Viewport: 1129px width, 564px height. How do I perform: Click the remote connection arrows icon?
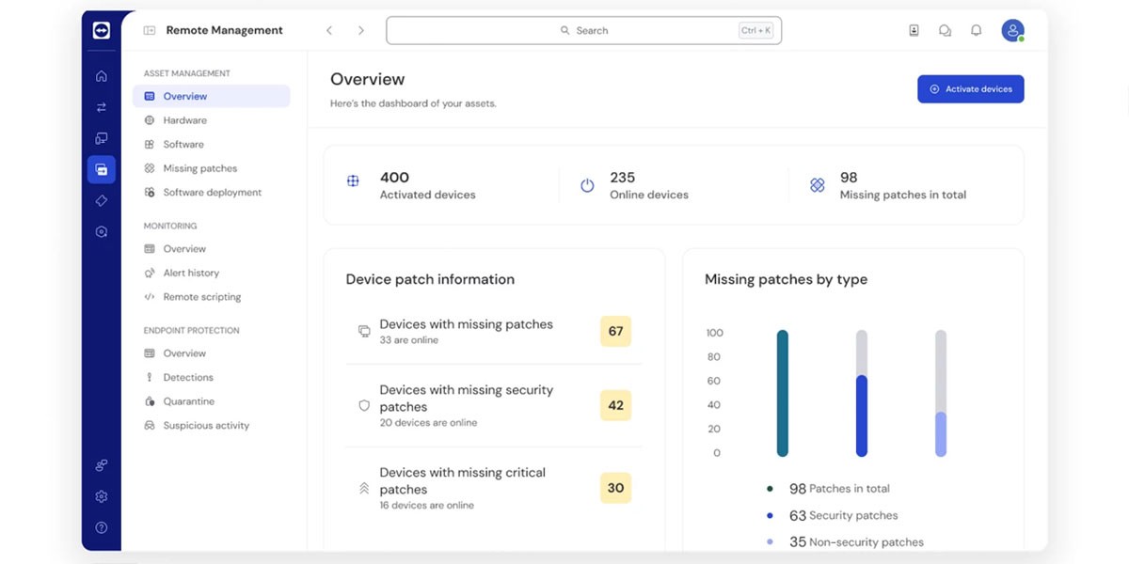click(x=102, y=107)
